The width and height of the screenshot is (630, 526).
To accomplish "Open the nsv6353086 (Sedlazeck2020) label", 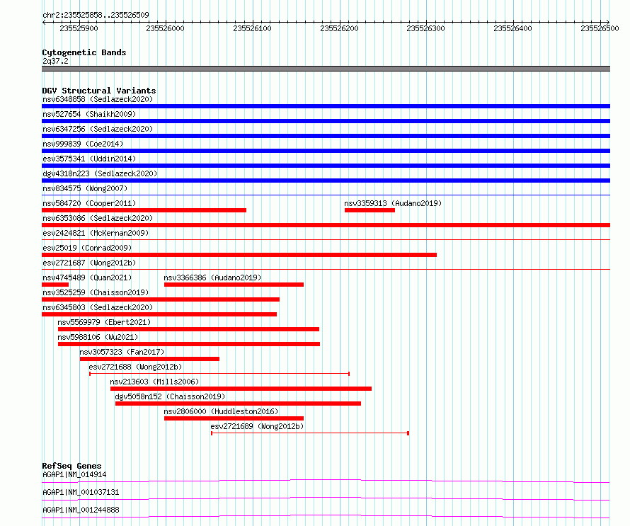I will tap(98, 218).
